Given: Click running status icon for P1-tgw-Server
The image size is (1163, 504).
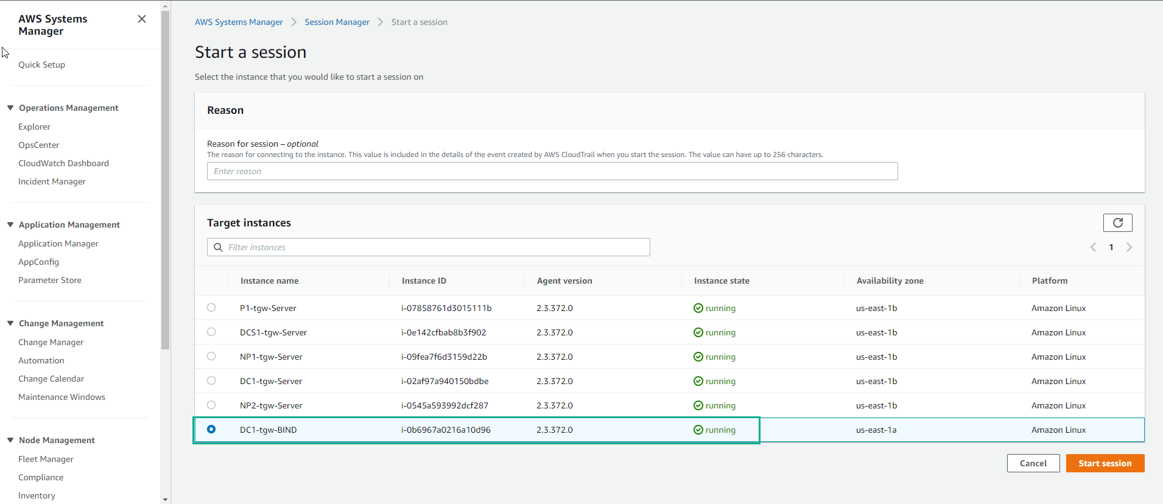Looking at the screenshot, I should 698,308.
